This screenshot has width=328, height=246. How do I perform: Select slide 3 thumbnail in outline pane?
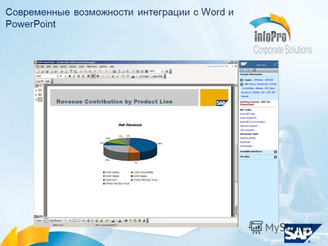coord(40,100)
